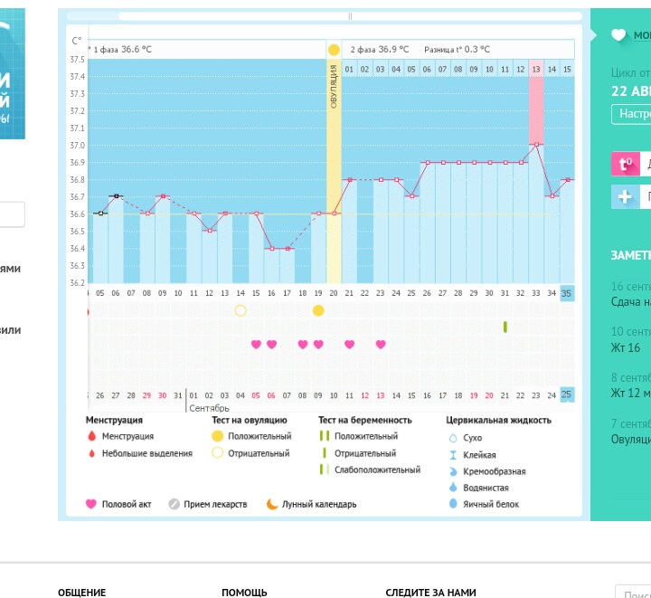Image resolution: width=651 pixels, height=598 pixels.
Task: Click the search input field in footer
Action: 635,593
